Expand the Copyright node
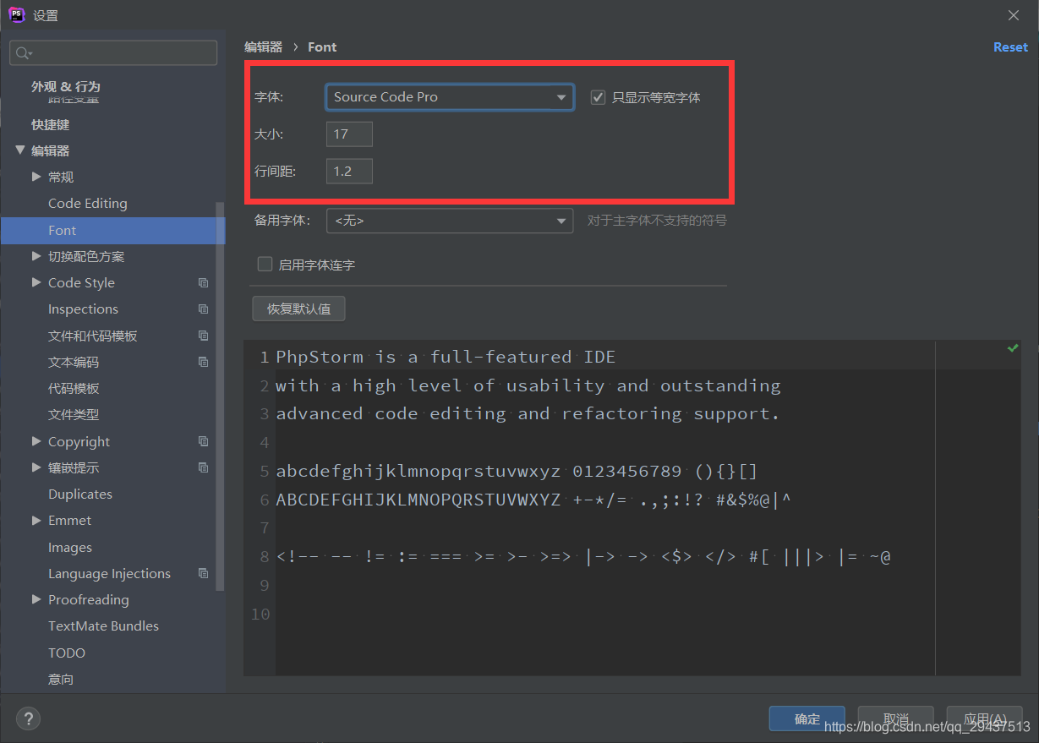1039x743 pixels. click(x=36, y=441)
